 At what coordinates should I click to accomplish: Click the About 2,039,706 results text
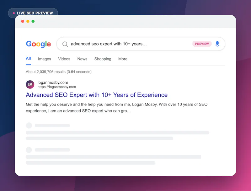pos(59,72)
